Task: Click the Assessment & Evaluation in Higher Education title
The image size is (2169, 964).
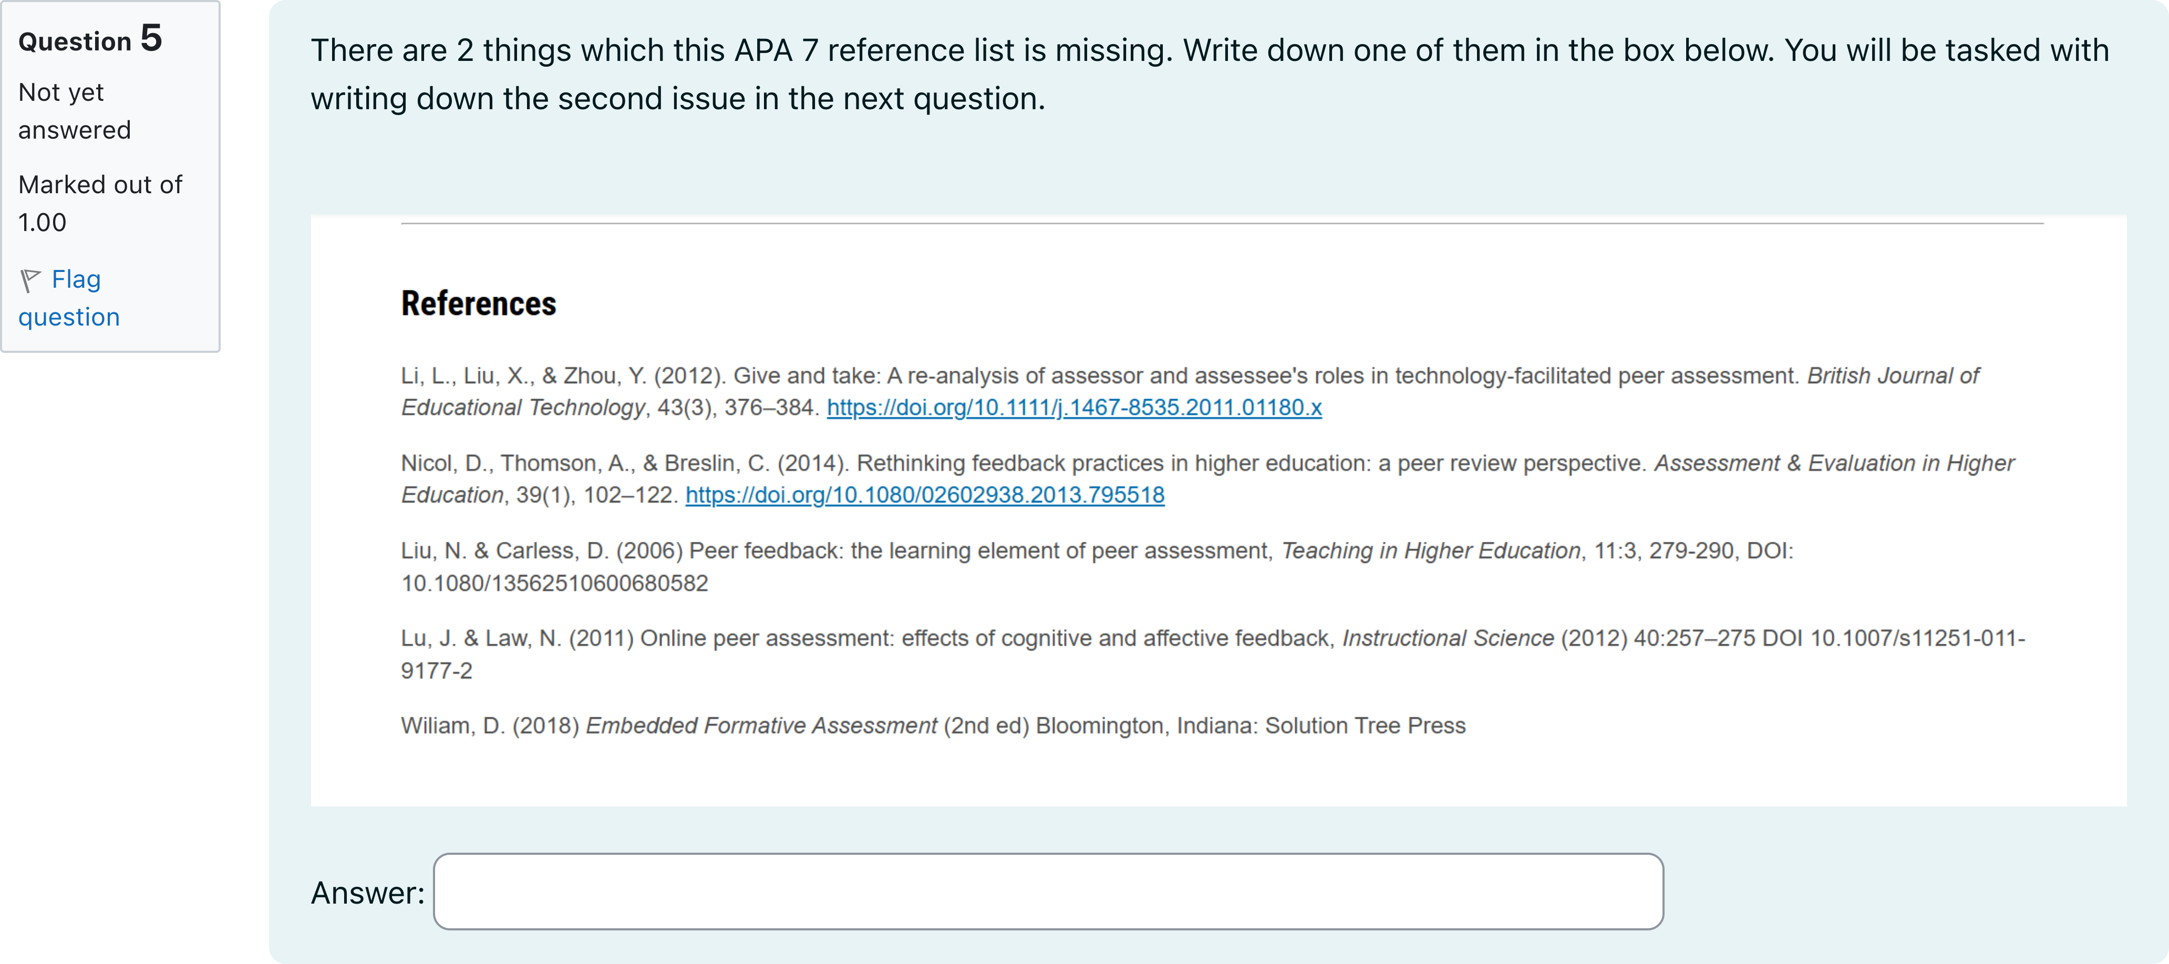Action: pos(1207,479)
